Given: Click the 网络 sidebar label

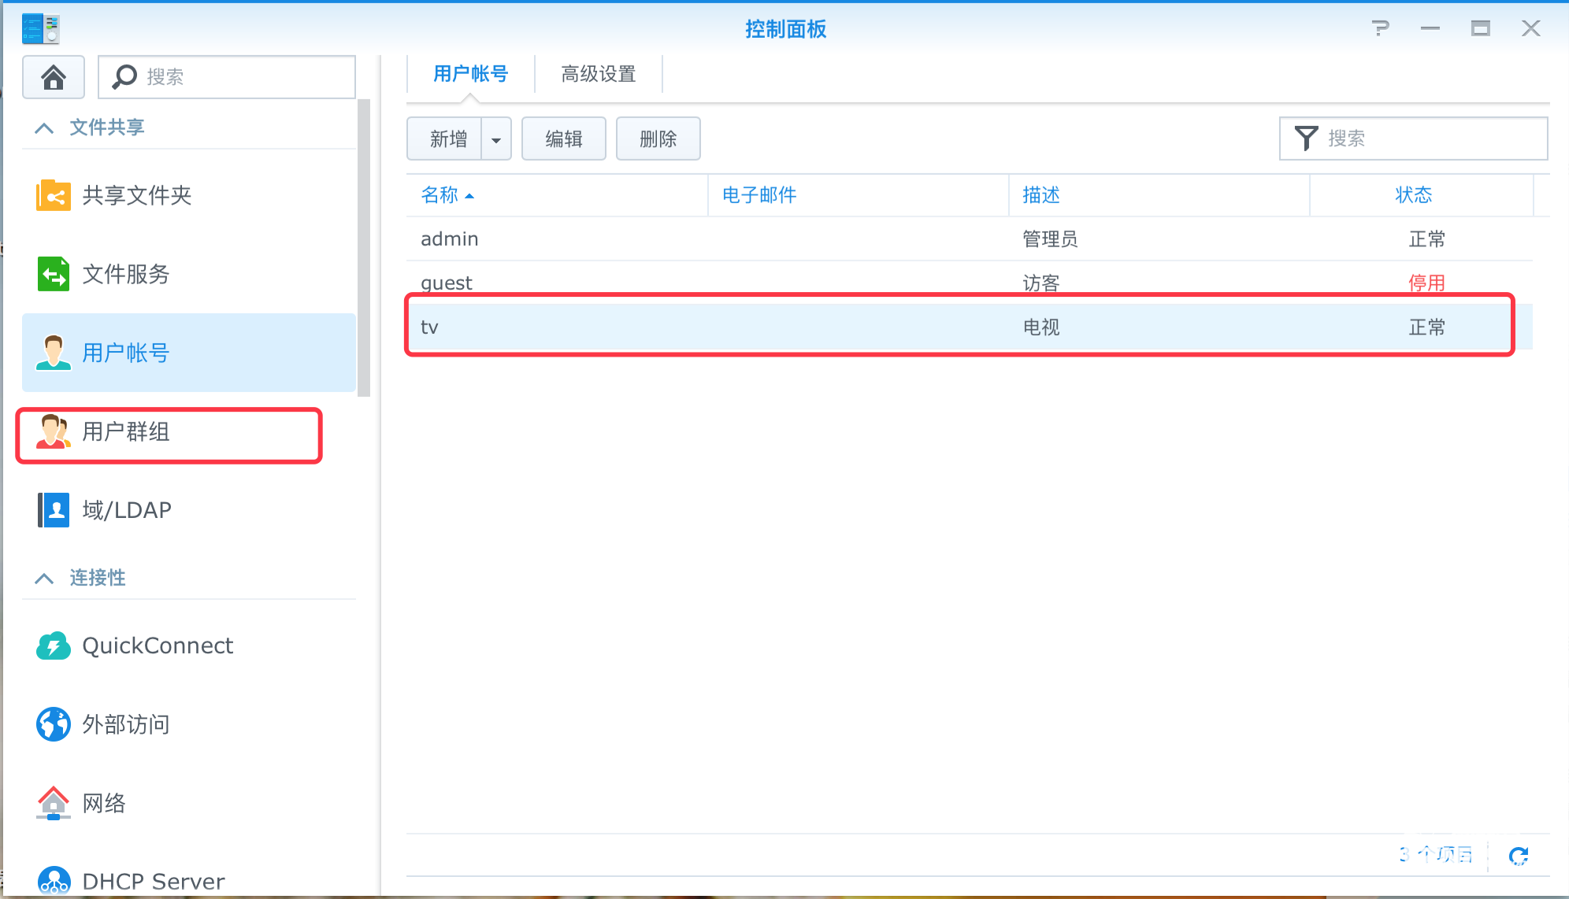Looking at the screenshot, I should pyautogui.click(x=104, y=803).
